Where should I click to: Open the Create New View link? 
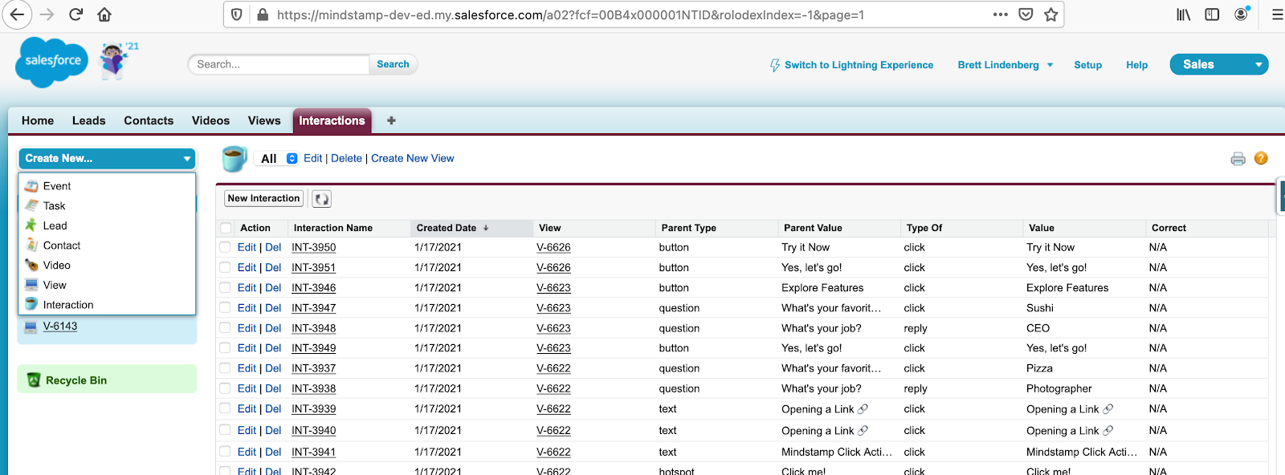click(x=413, y=159)
